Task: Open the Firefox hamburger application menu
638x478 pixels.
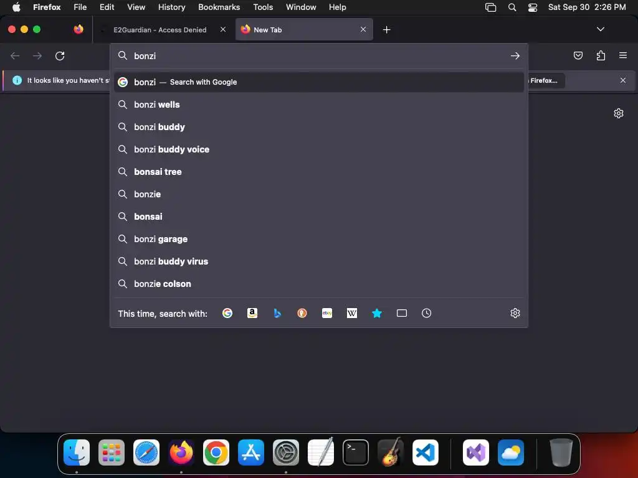Action: click(623, 55)
